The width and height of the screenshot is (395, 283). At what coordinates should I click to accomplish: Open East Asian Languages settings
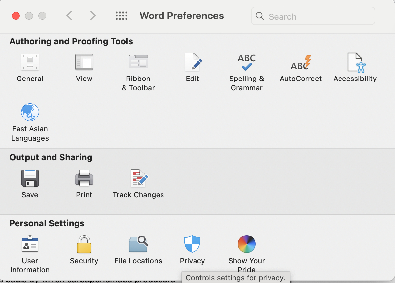click(x=30, y=112)
